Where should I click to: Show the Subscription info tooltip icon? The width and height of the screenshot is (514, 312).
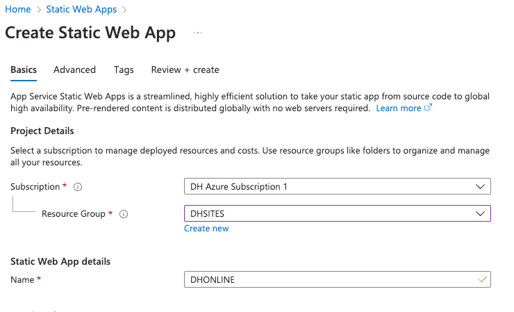click(x=78, y=187)
